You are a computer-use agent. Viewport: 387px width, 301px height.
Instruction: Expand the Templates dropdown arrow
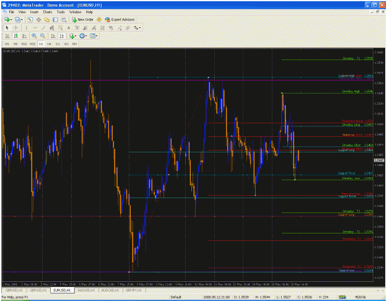[97, 36]
